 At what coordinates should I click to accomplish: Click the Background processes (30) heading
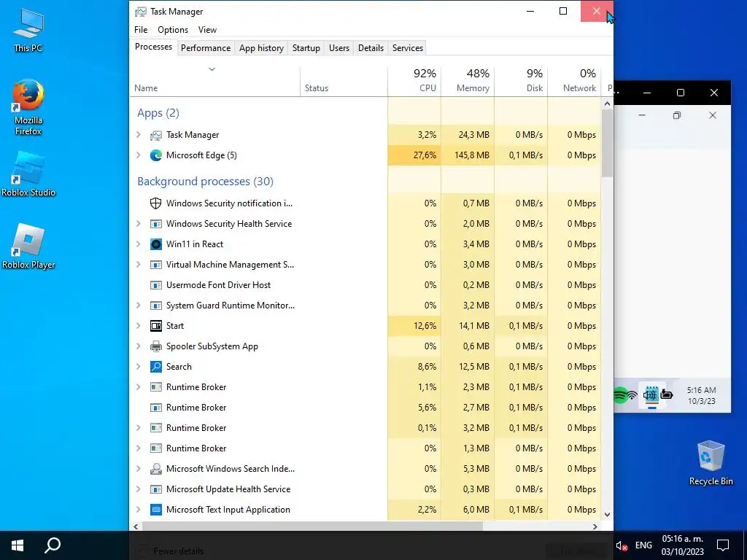pos(205,182)
